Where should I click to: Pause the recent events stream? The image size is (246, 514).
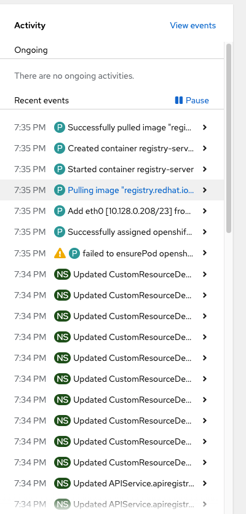(192, 100)
